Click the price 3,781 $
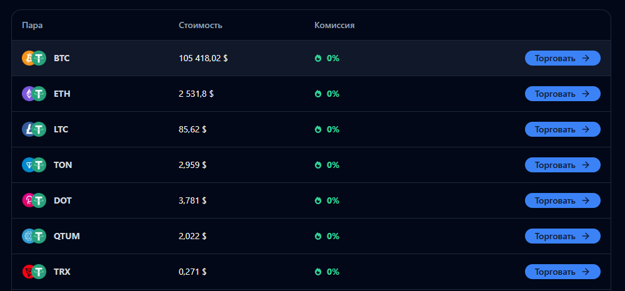625x291 pixels. pyautogui.click(x=192, y=200)
